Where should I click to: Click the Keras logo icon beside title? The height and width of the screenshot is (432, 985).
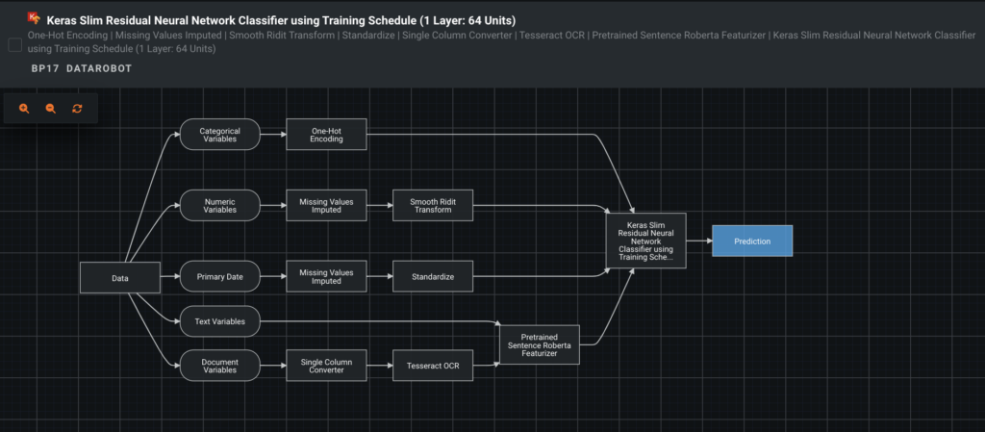point(34,17)
